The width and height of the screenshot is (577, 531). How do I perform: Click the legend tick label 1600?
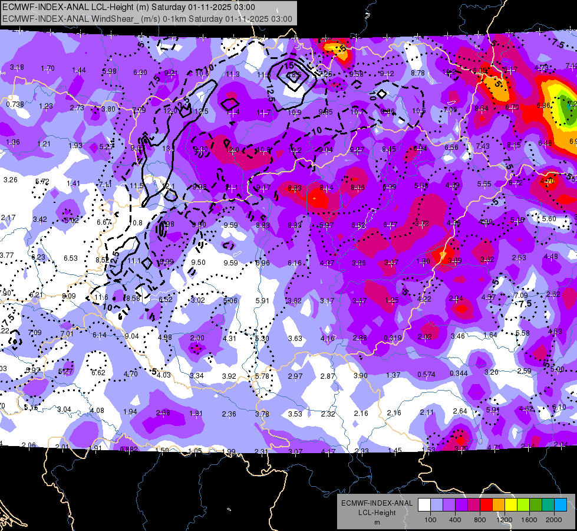pyautogui.click(x=529, y=520)
